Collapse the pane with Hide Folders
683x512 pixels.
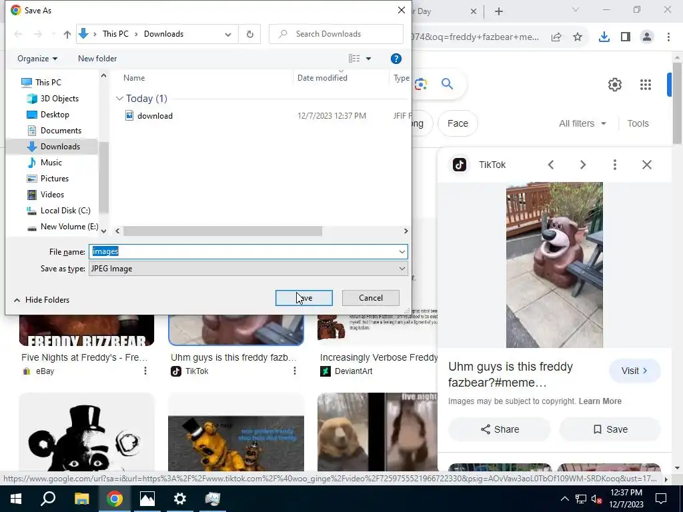(x=41, y=300)
